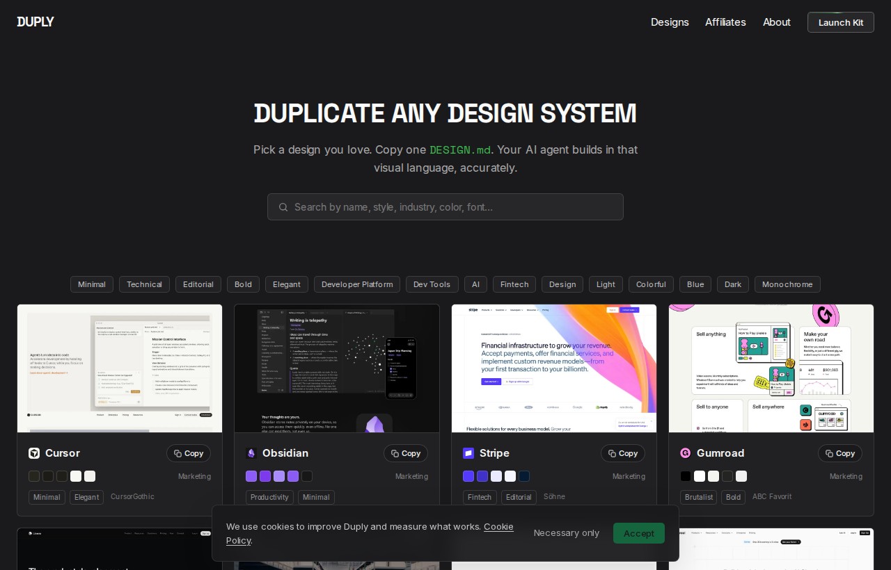Accept cookies in the banner
The width and height of the screenshot is (891, 570).
[639, 533]
